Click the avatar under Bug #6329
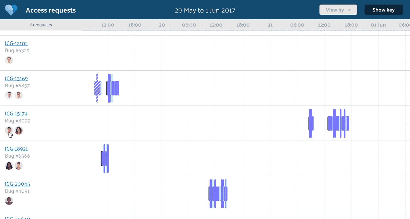Image resolution: width=410 pixels, height=219 pixels. [9, 60]
